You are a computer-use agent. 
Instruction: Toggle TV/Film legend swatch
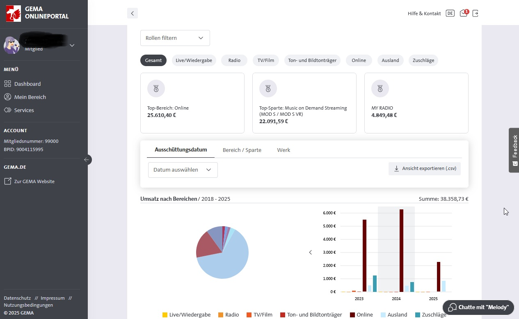tap(249, 315)
